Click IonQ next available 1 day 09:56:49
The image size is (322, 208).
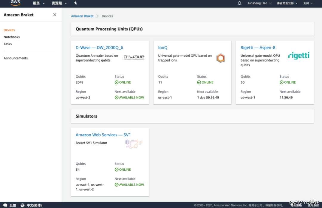point(208,97)
